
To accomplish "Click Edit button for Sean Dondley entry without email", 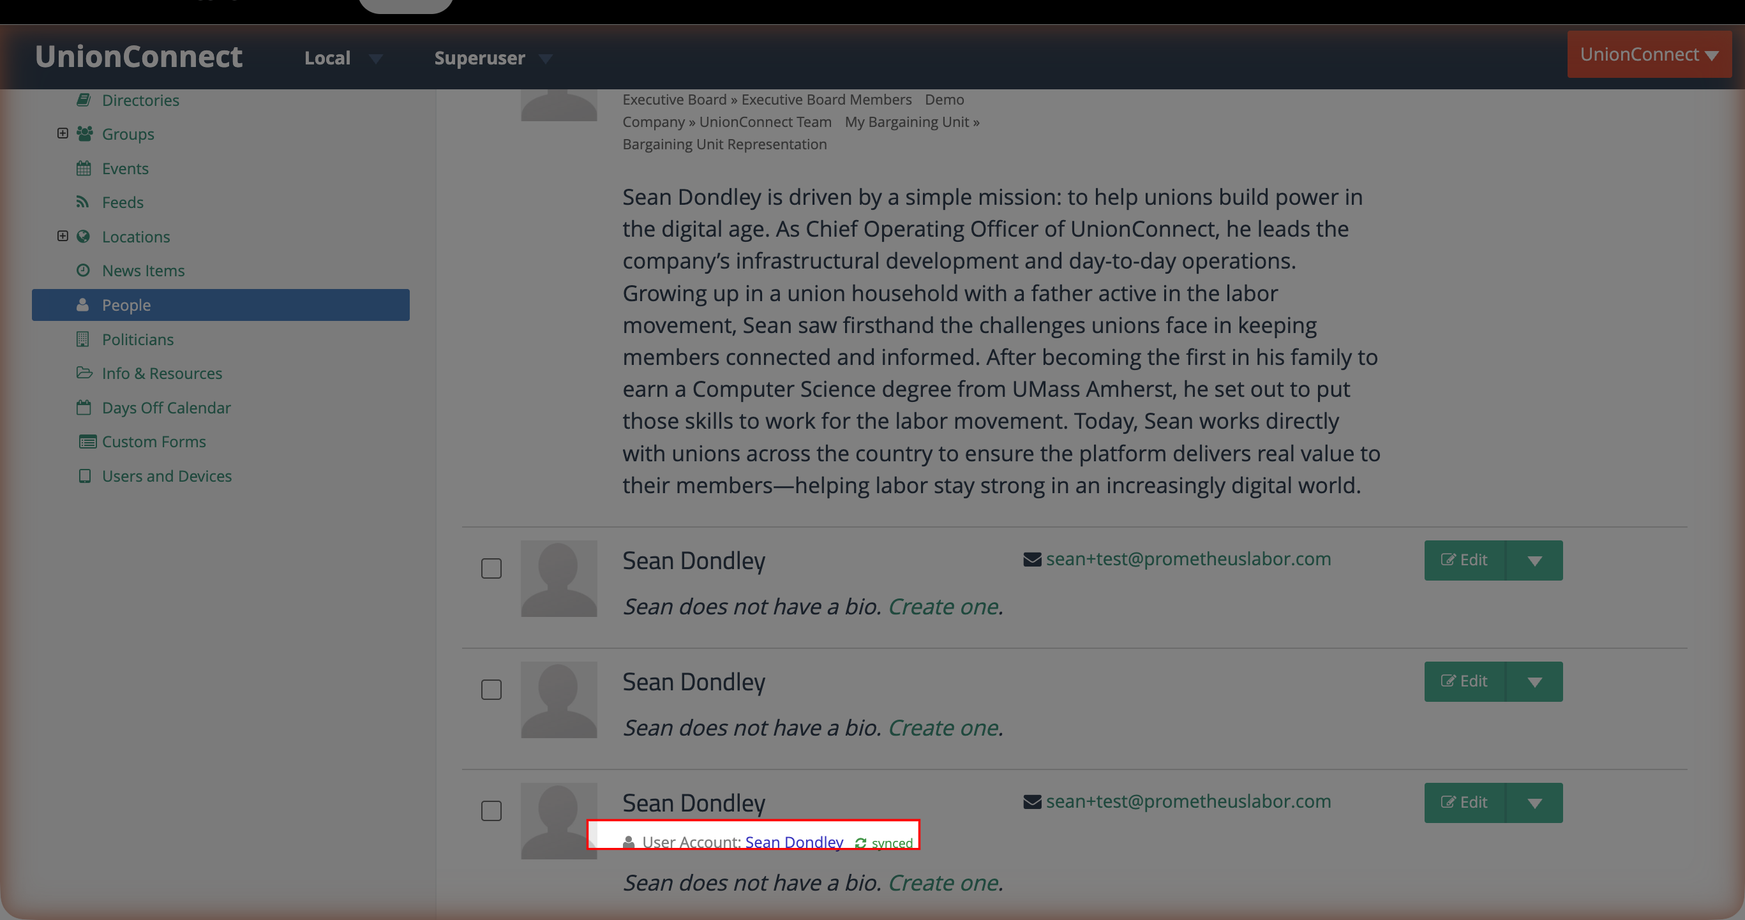I will [x=1465, y=682].
